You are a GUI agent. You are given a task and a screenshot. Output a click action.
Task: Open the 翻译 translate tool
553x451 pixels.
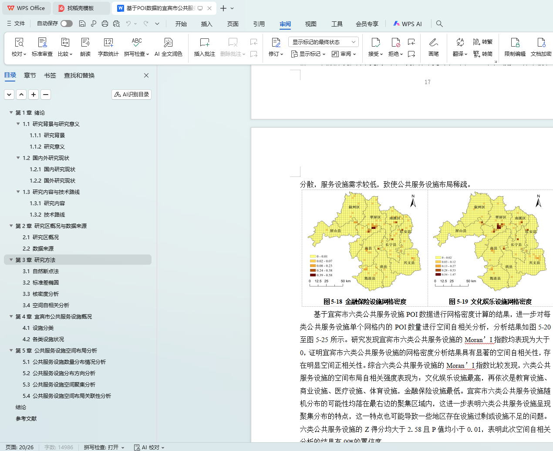pos(460,47)
